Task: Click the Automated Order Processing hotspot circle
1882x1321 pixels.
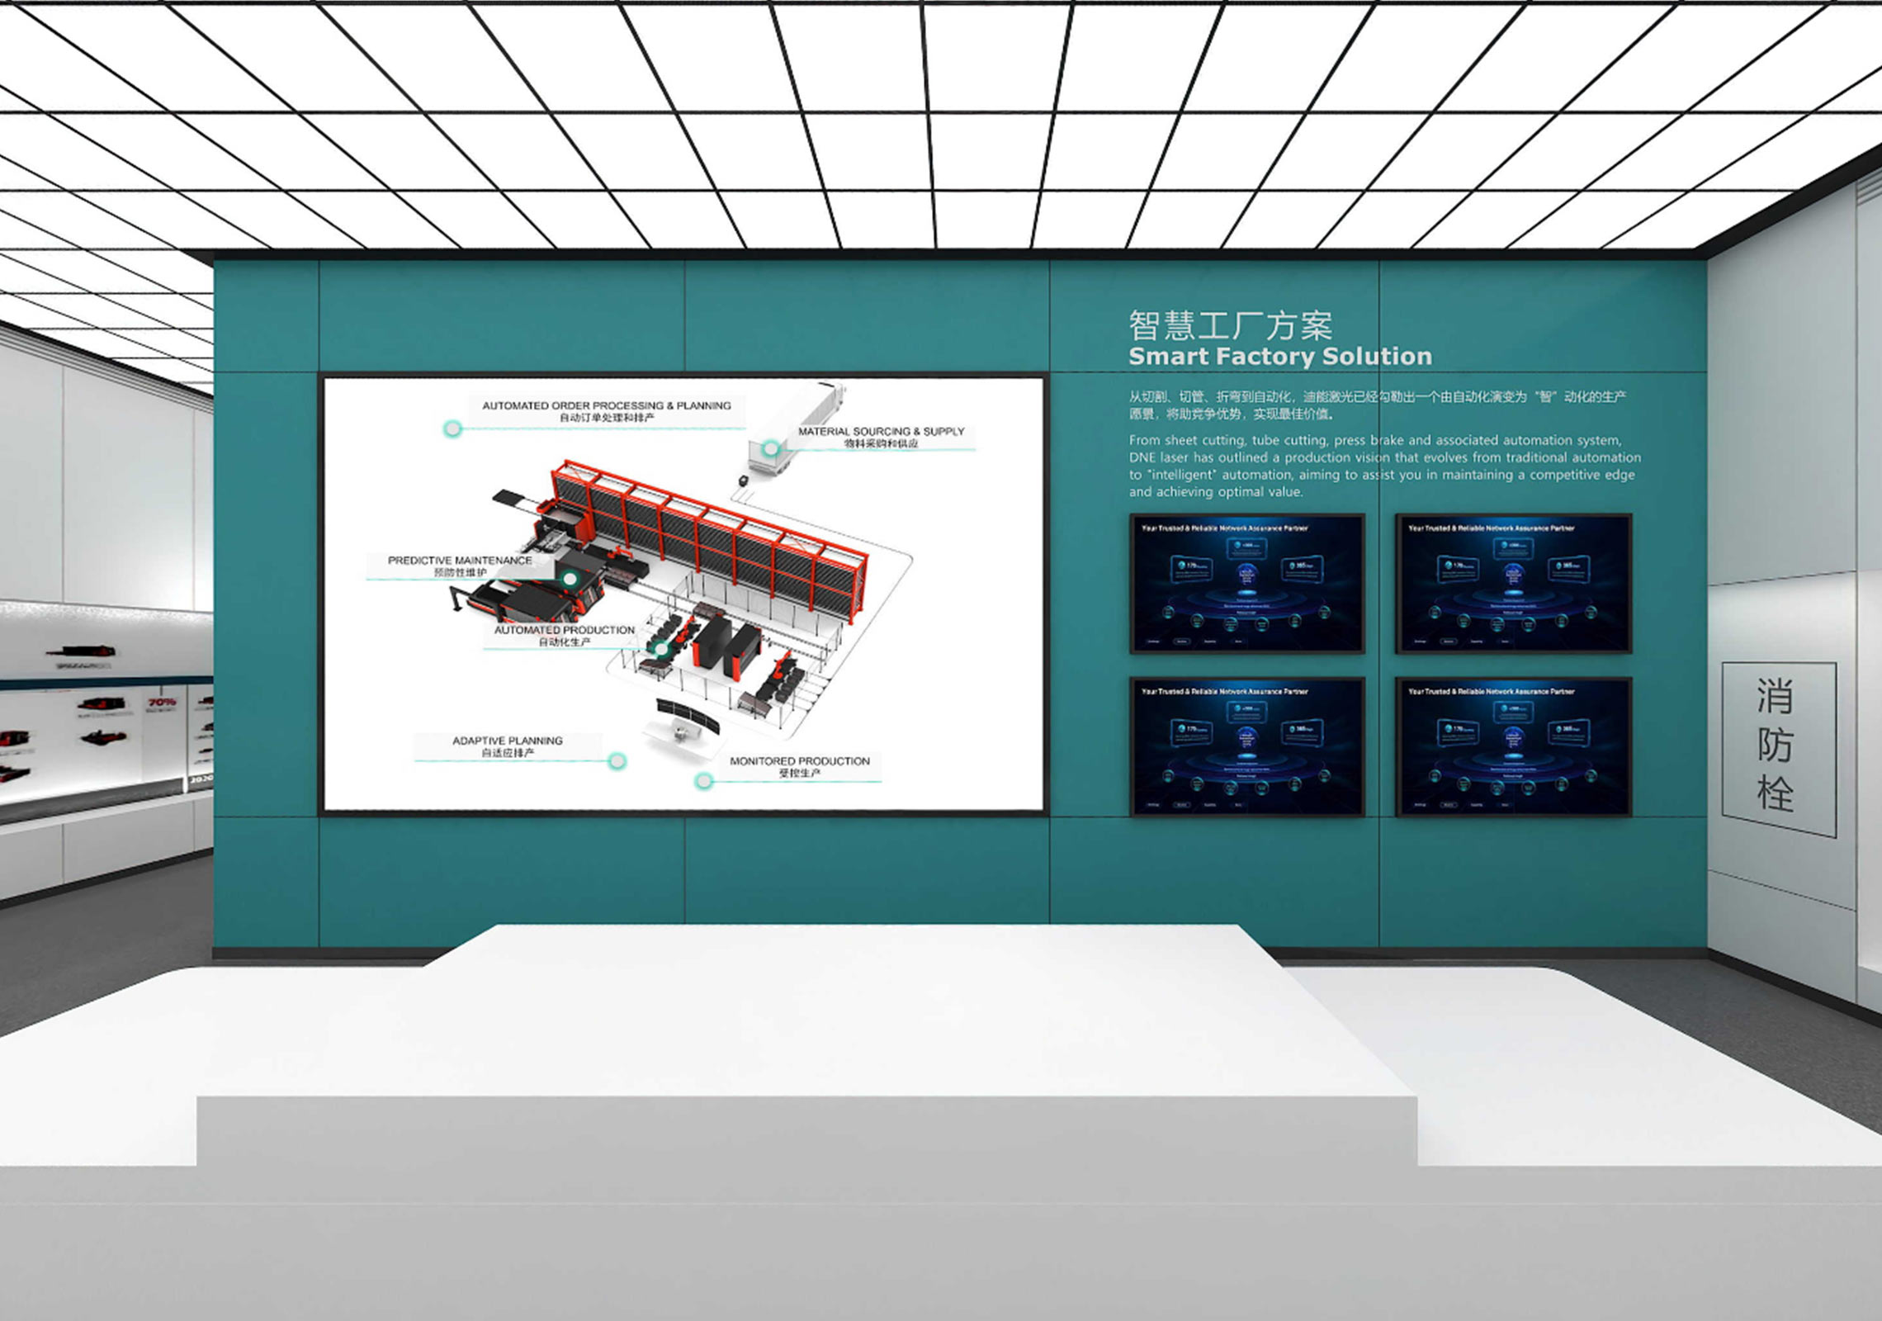Action: (x=452, y=428)
